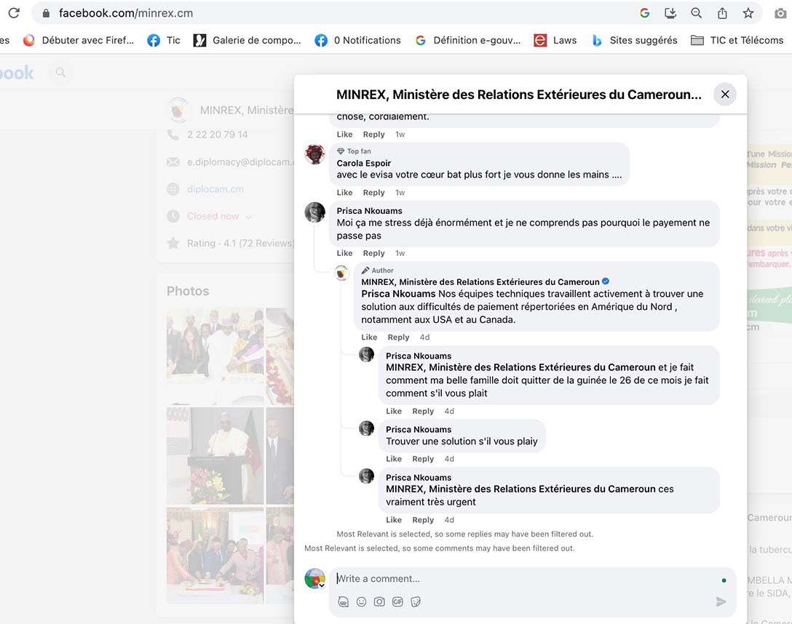Bookmark this page with the star icon
This screenshot has width=792, height=624.
(x=748, y=13)
